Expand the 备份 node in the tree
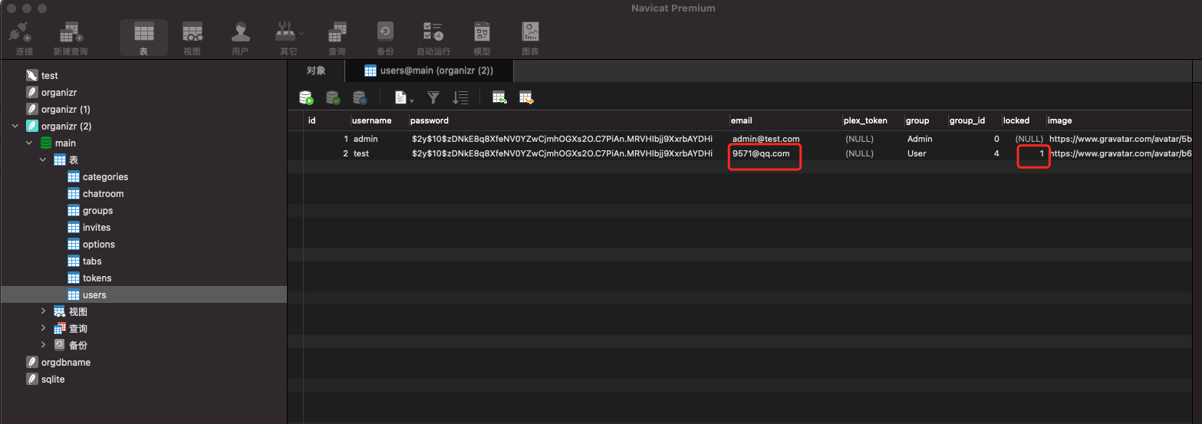1202x424 pixels. point(43,345)
